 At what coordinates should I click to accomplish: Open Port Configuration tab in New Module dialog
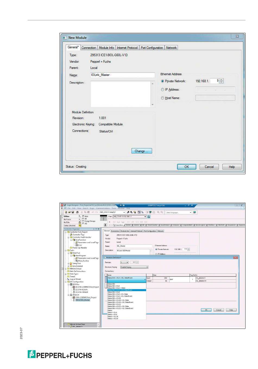pos(152,48)
